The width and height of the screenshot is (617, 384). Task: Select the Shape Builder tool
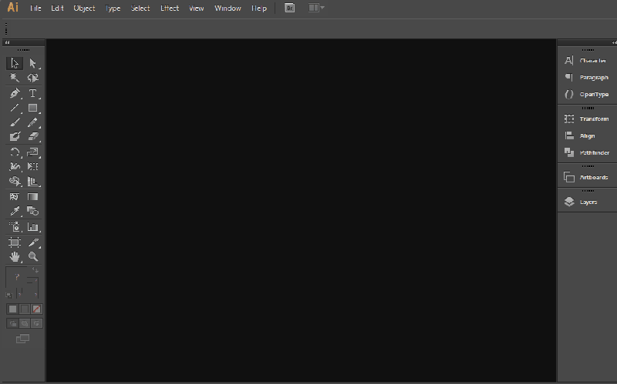click(15, 182)
